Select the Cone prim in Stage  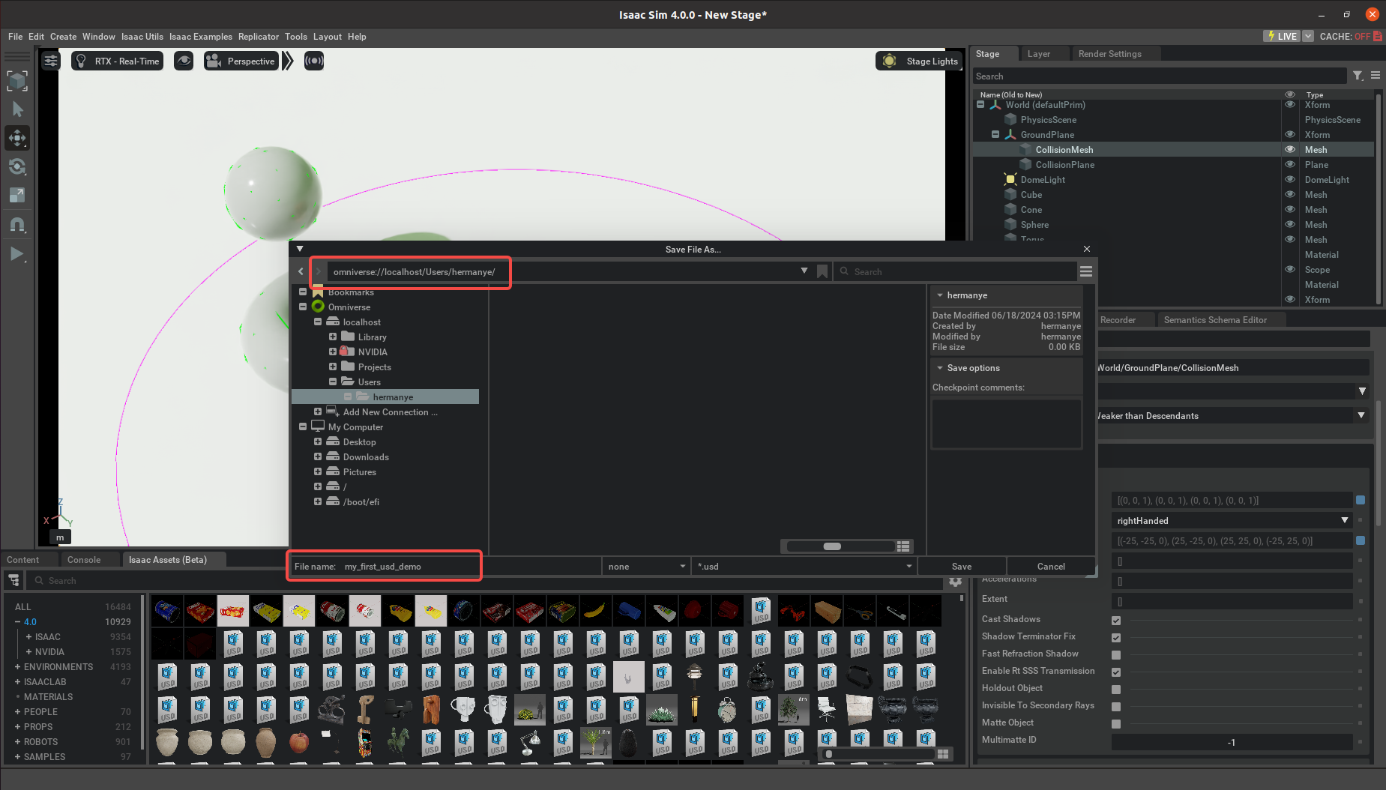(1031, 210)
